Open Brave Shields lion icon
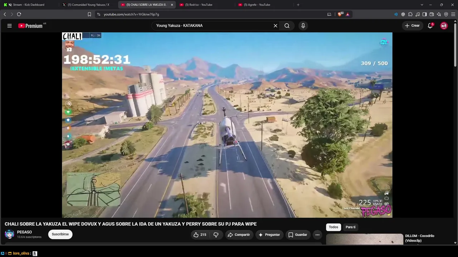Viewport: 458px width, 257px height. click(340, 14)
